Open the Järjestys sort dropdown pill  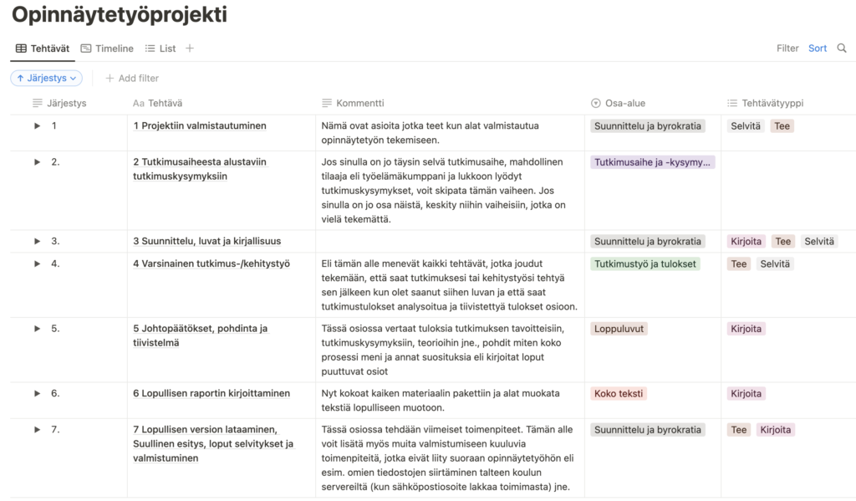[x=46, y=78]
